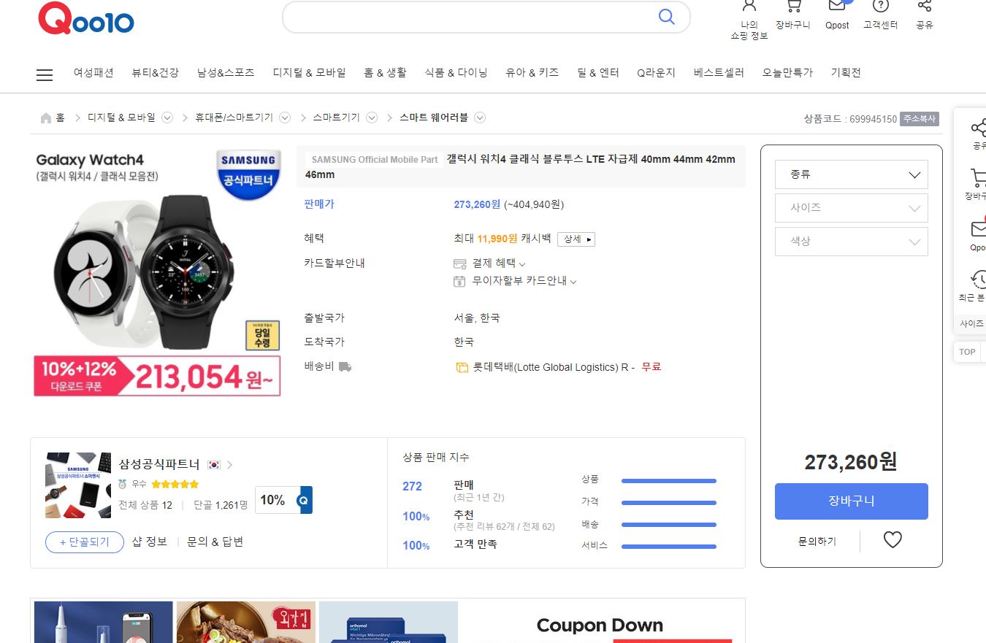Viewport: 986px width, 643px height.
Task: Add item to wishlist heart icon
Action: pyautogui.click(x=893, y=539)
